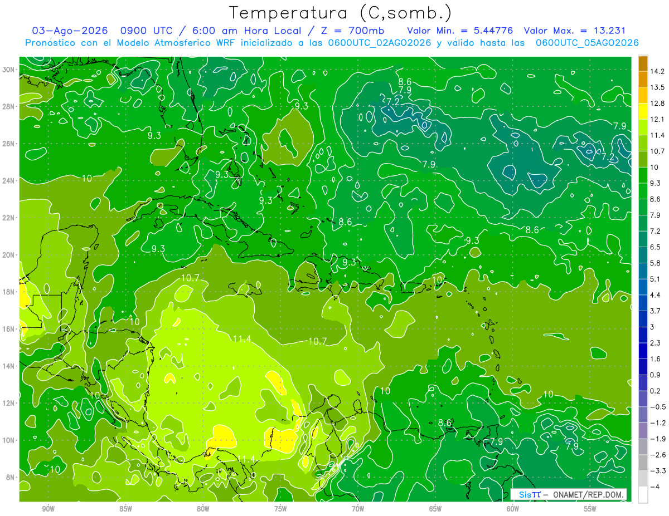Click the SisTT logo text
The image size is (669, 516).
529,494
